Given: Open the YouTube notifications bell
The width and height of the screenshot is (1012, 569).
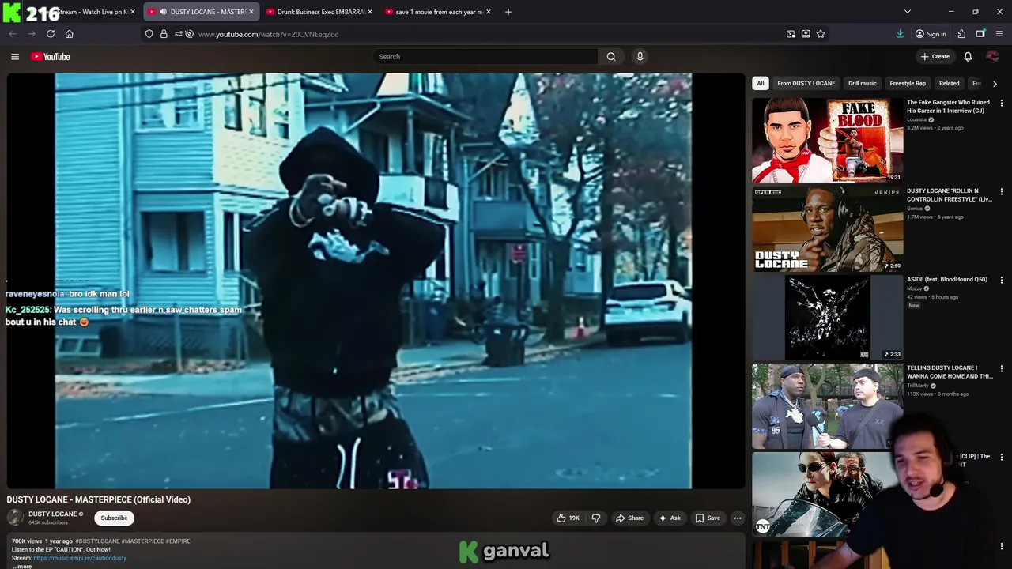Looking at the screenshot, I should pos(968,56).
